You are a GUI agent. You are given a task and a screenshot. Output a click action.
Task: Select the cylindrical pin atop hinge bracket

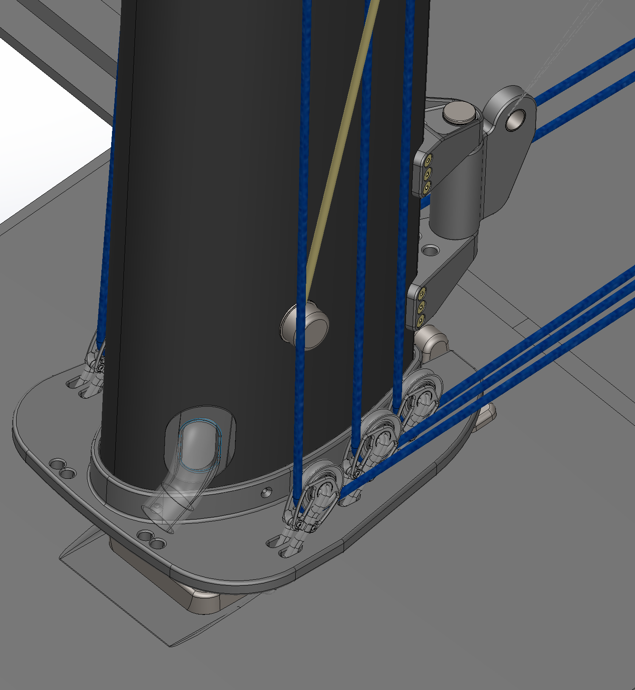coord(459,112)
